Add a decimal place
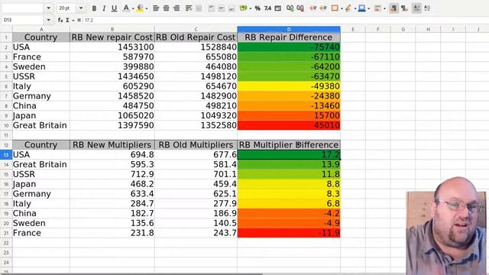This screenshot has height=275, width=489. click(x=290, y=8)
